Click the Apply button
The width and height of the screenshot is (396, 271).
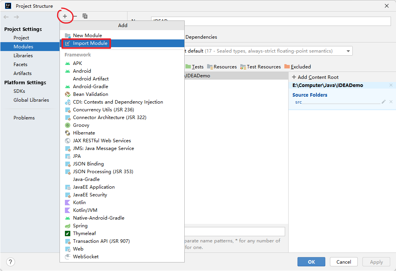376,262
